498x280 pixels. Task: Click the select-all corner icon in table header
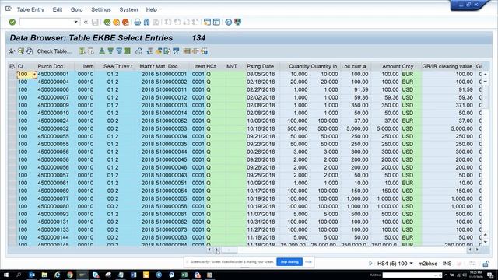pos(12,66)
